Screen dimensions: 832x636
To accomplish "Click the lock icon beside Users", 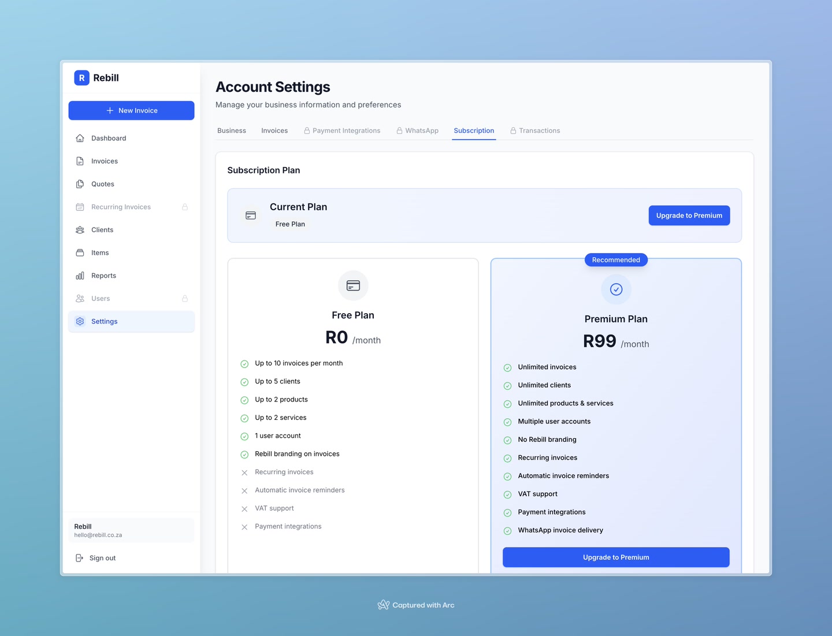I will [185, 298].
